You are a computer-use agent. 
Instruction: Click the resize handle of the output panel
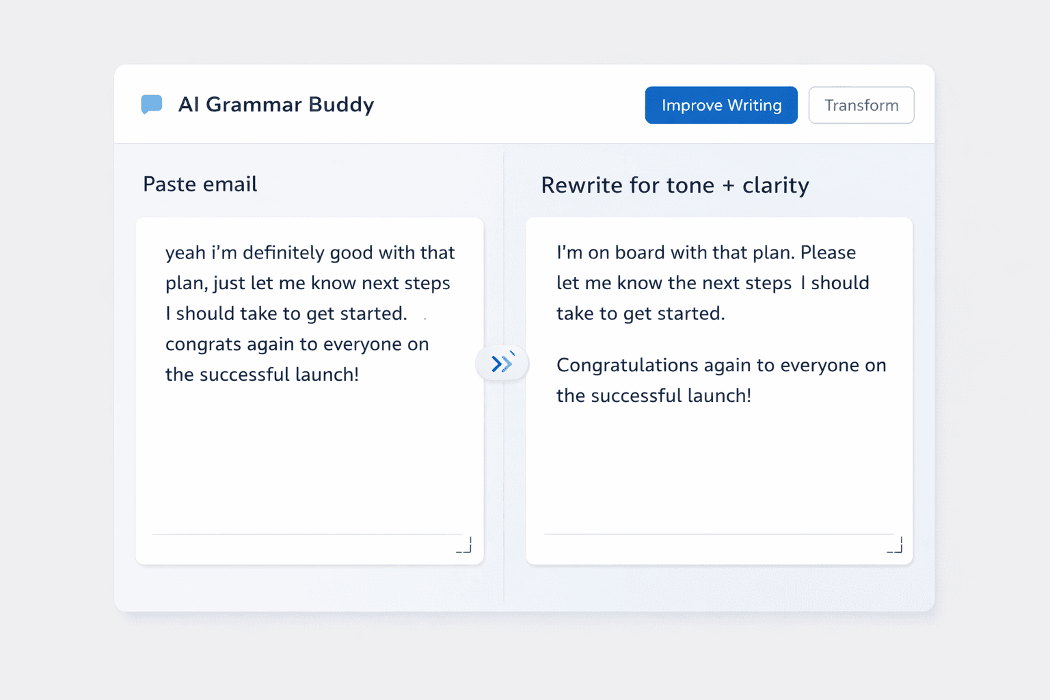(x=893, y=545)
